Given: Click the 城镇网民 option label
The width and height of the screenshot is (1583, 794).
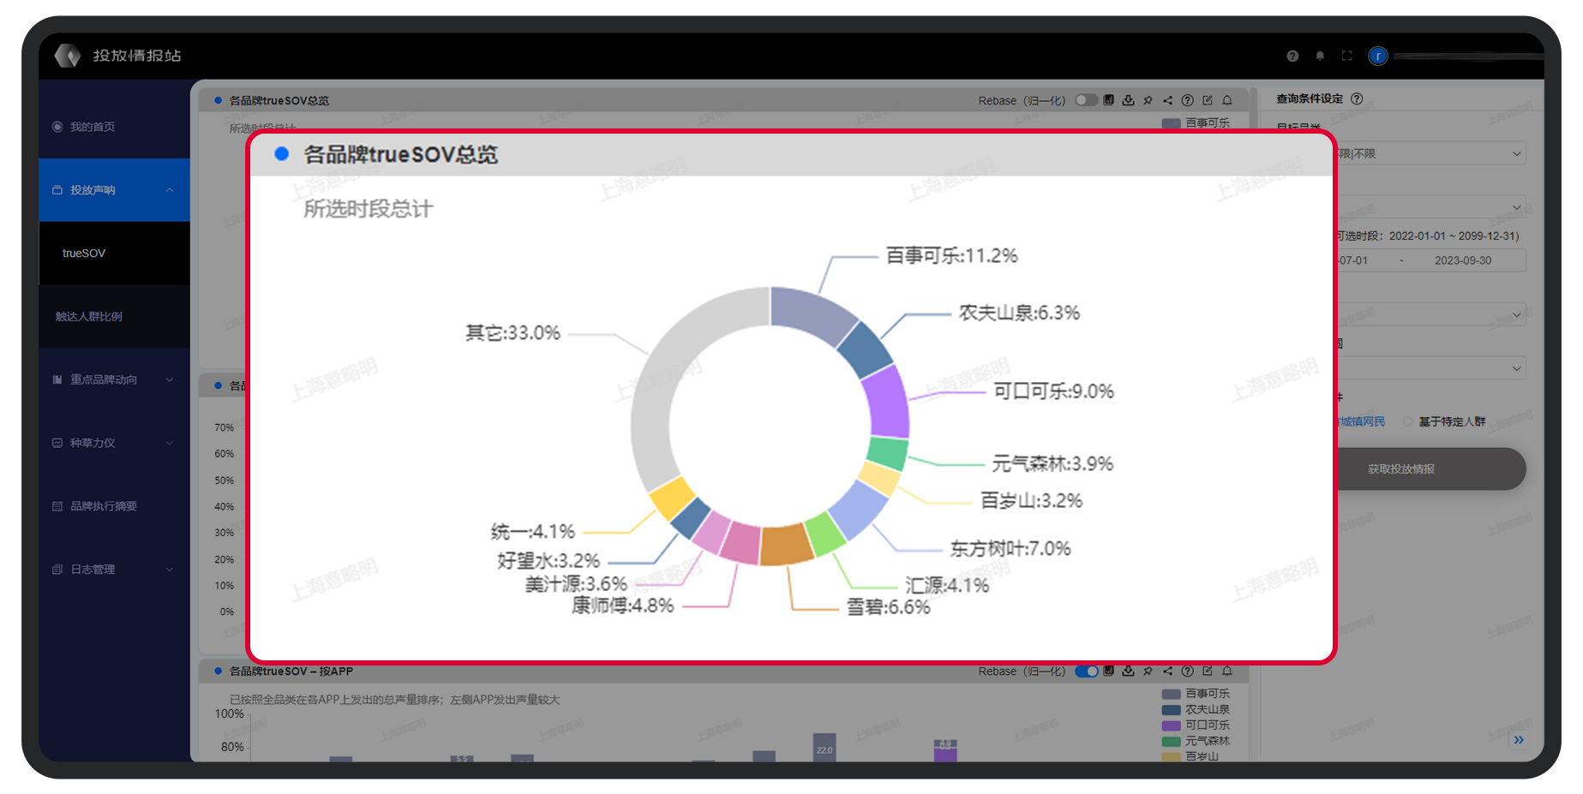Looking at the screenshot, I should point(1362,421).
